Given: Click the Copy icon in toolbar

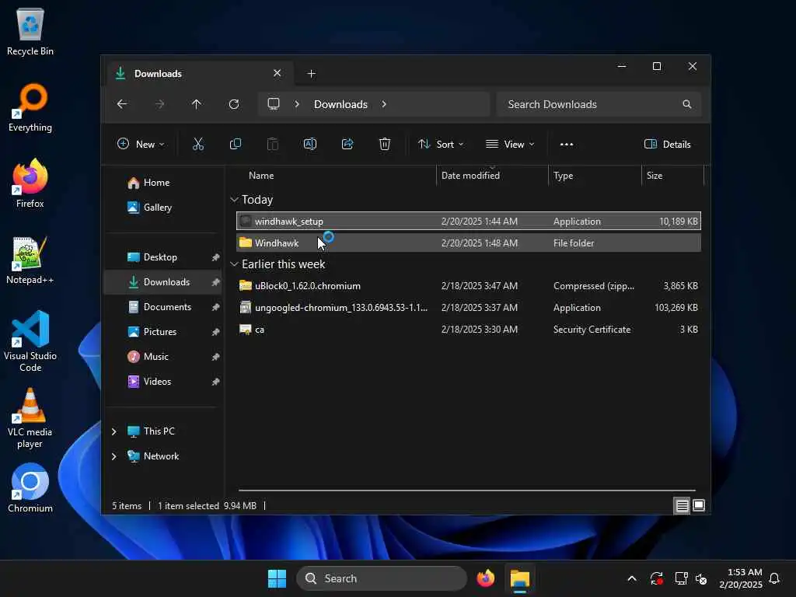Looking at the screenshot, I should (235, 144).
